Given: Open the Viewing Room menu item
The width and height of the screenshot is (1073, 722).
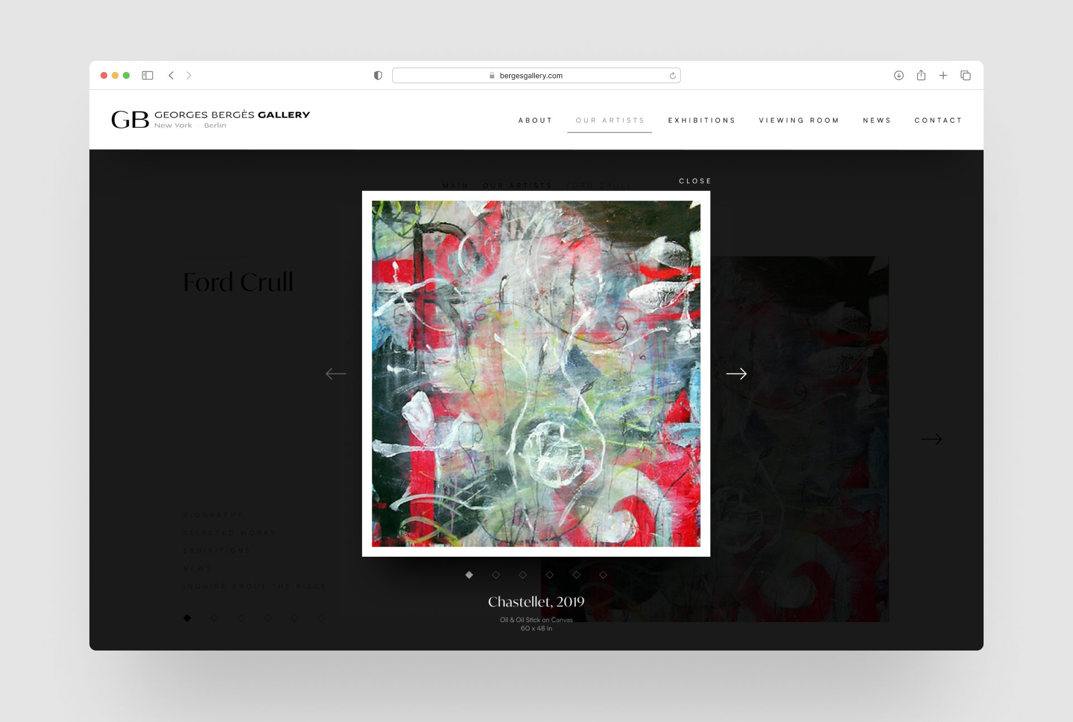Looking at the screenshot, I should 799,120.
